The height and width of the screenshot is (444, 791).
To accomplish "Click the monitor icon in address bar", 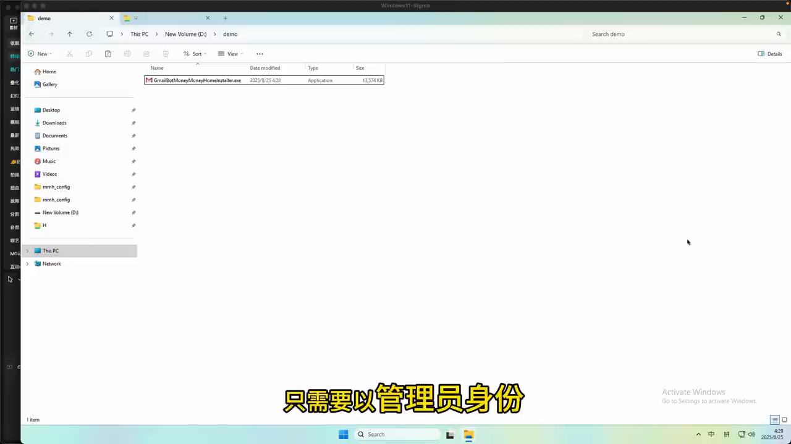I will (109, 34).
